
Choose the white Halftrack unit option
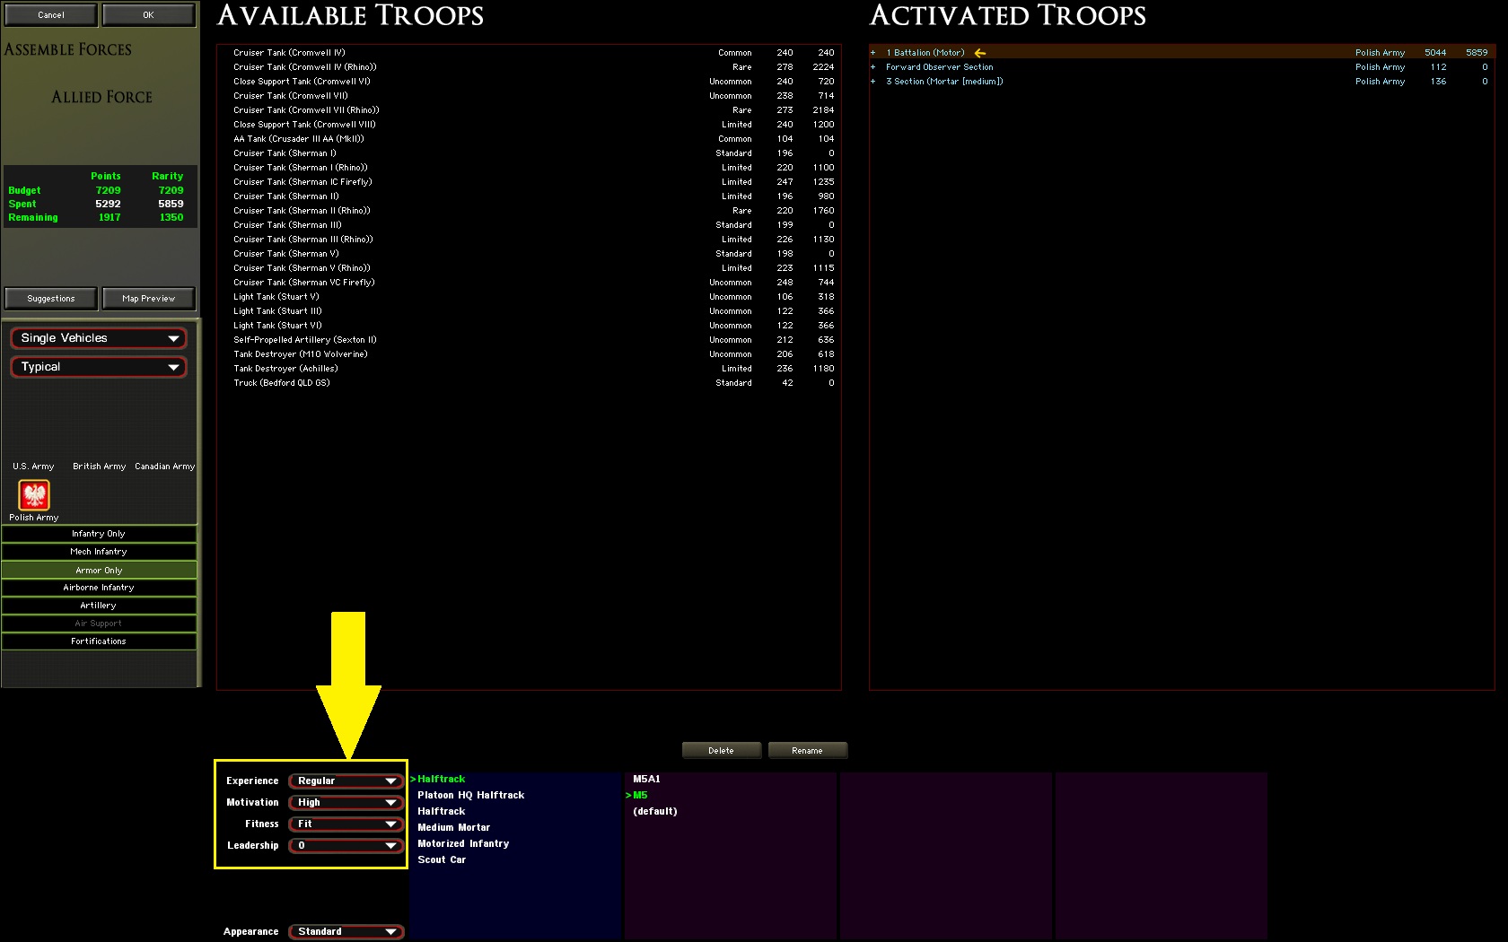coord(441,811)
